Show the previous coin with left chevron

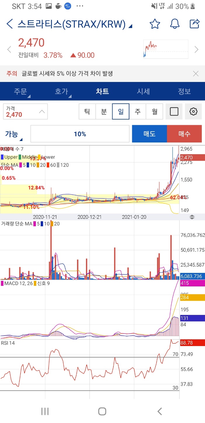[x=9, y=49]
